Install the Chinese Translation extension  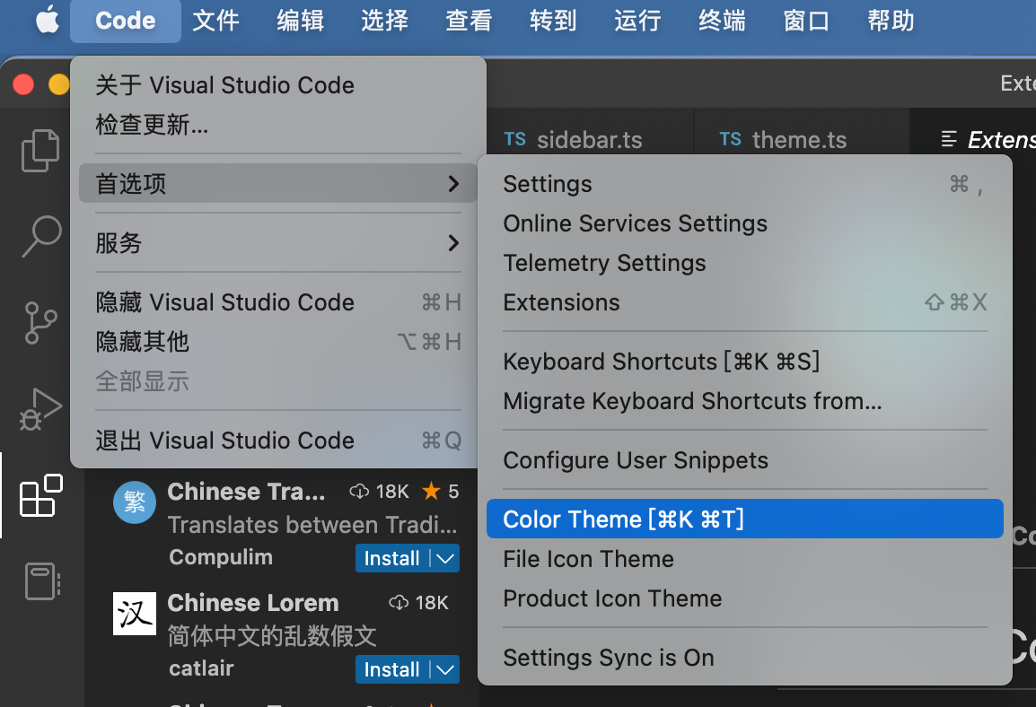(392, 558)
